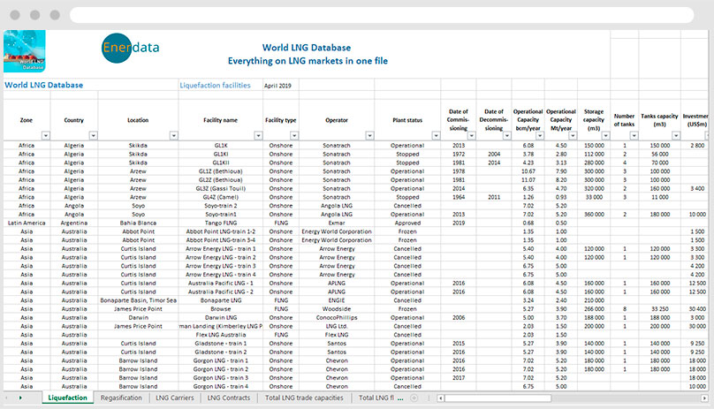
Task: Open the Facility name filter dropdown
Action: pyautogui.click(x=257, y=135)
